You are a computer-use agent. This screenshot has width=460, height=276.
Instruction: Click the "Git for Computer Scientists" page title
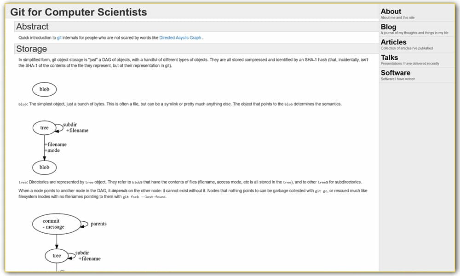[x=79, y=12]
